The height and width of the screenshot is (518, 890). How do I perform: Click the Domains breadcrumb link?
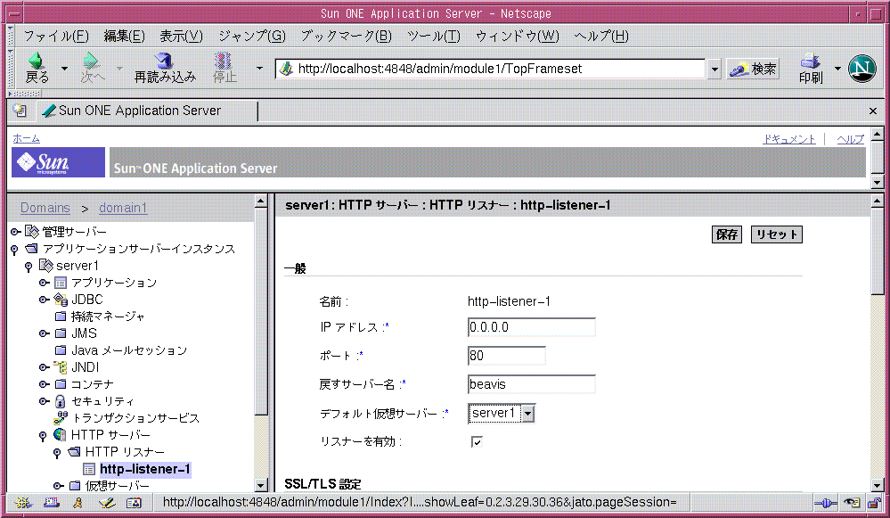45,208
